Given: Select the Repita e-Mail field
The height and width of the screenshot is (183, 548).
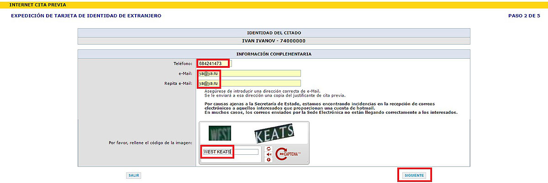Looking at the screenshot, I should 249,83.
